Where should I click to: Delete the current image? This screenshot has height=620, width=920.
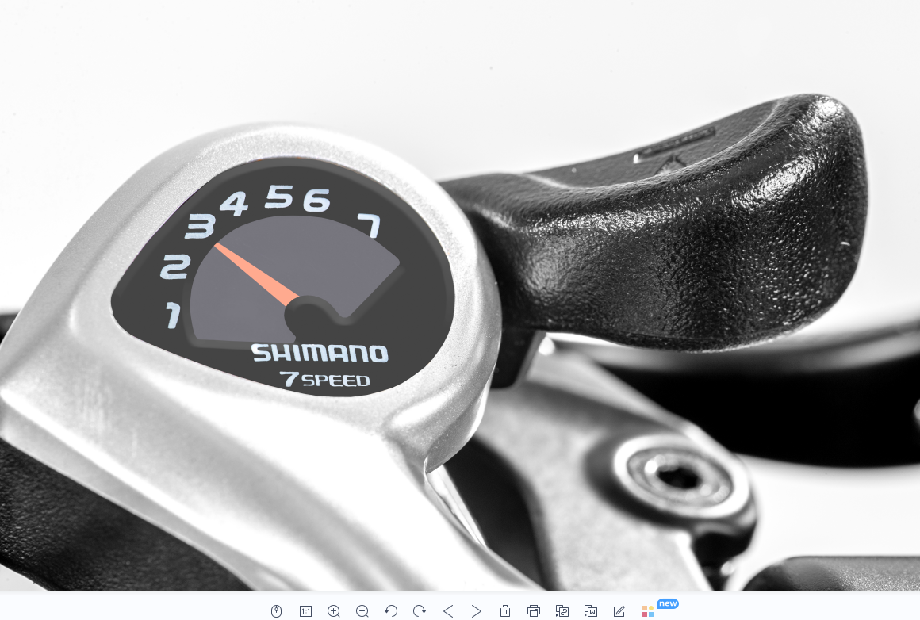point(505,611)
